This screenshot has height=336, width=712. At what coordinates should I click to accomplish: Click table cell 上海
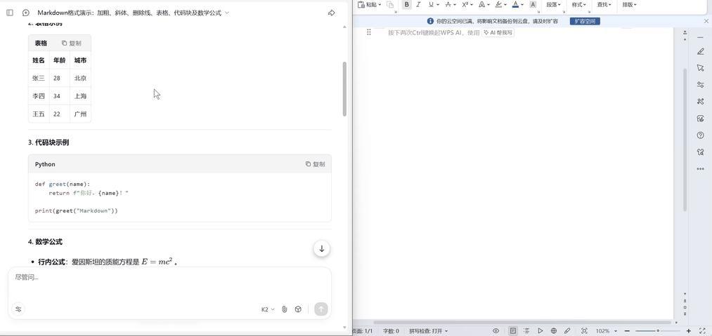pyautogui.click(x=80, y=96)
